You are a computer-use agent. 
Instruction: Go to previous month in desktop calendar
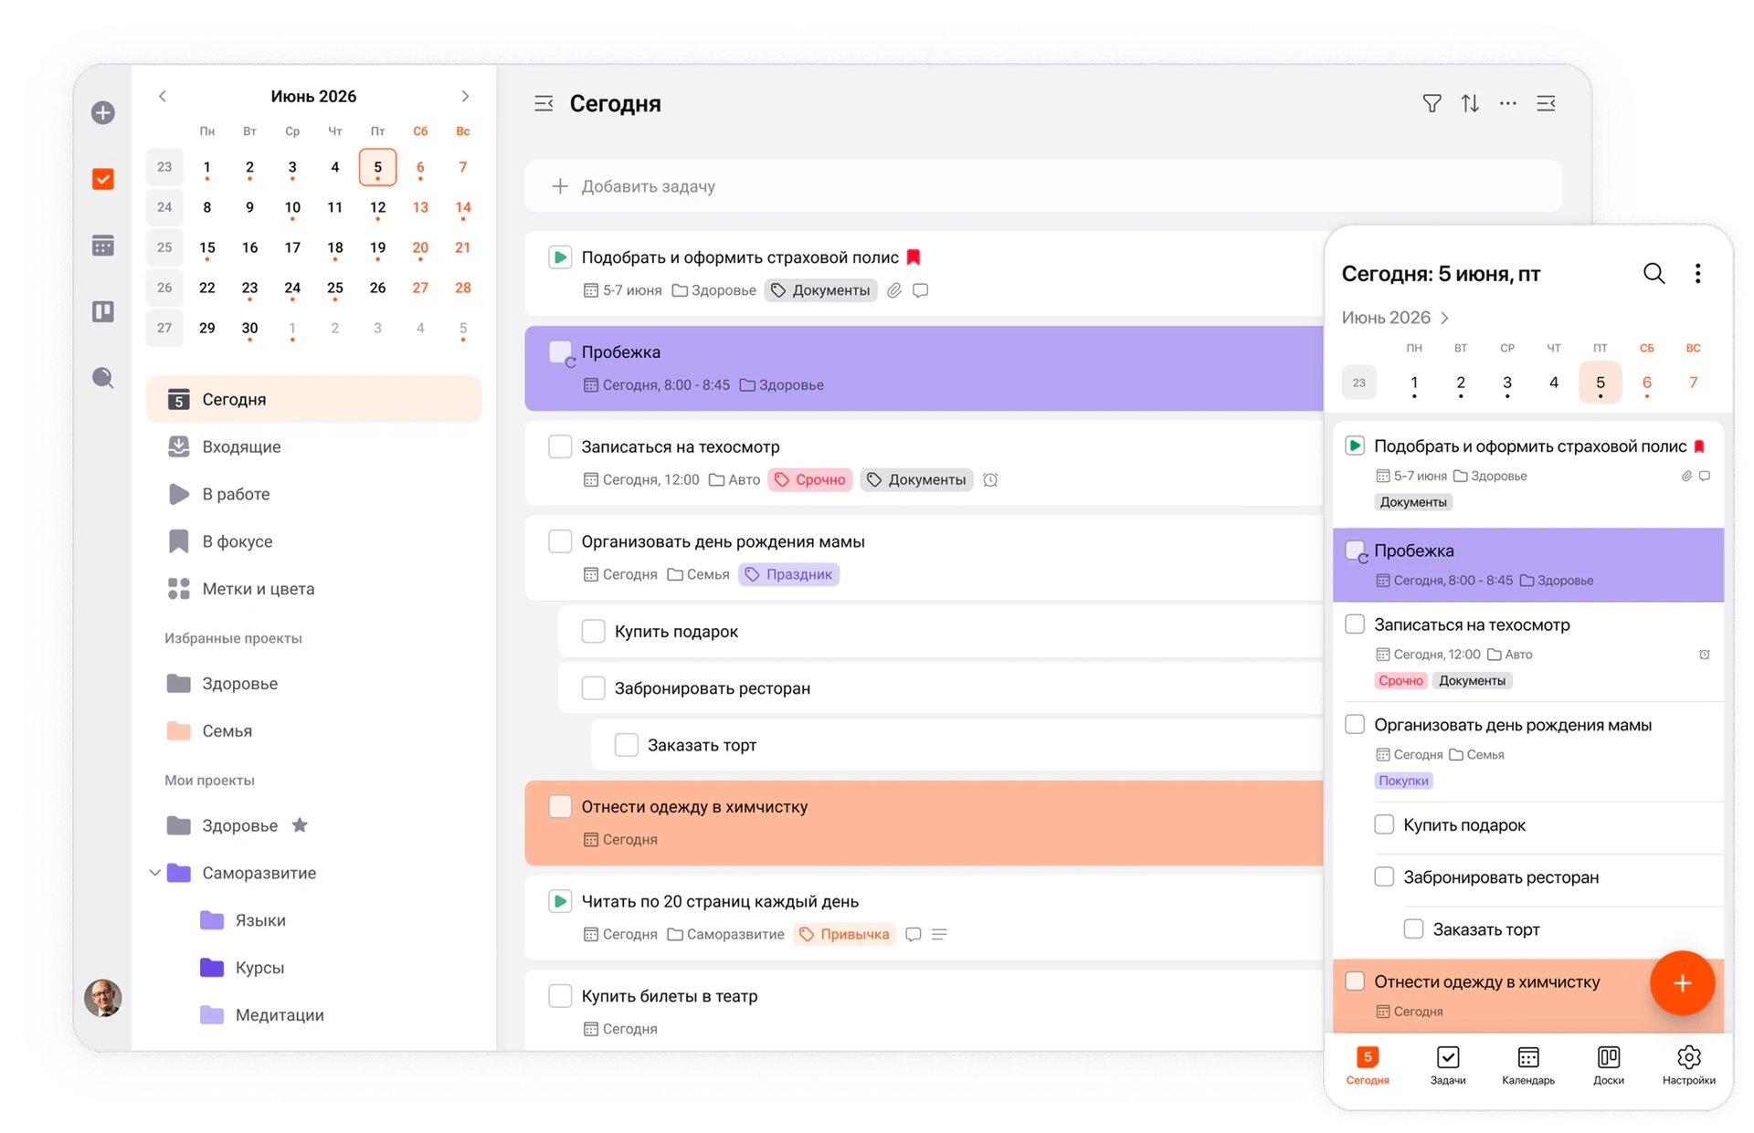pos(163,96)
